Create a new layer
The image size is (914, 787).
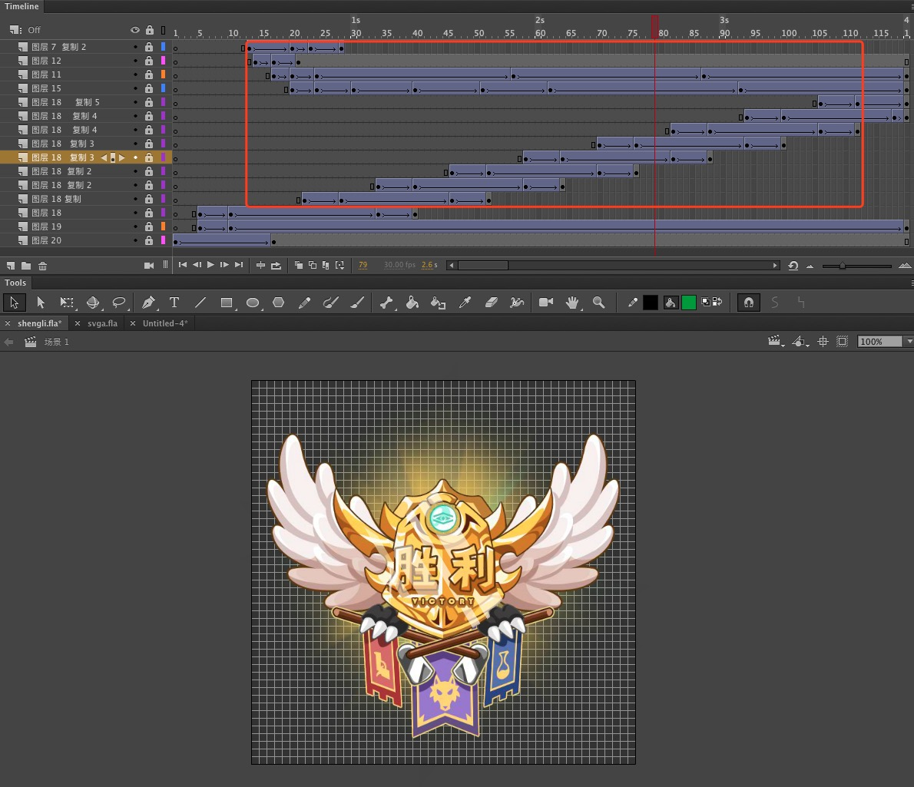pos(11,266)
